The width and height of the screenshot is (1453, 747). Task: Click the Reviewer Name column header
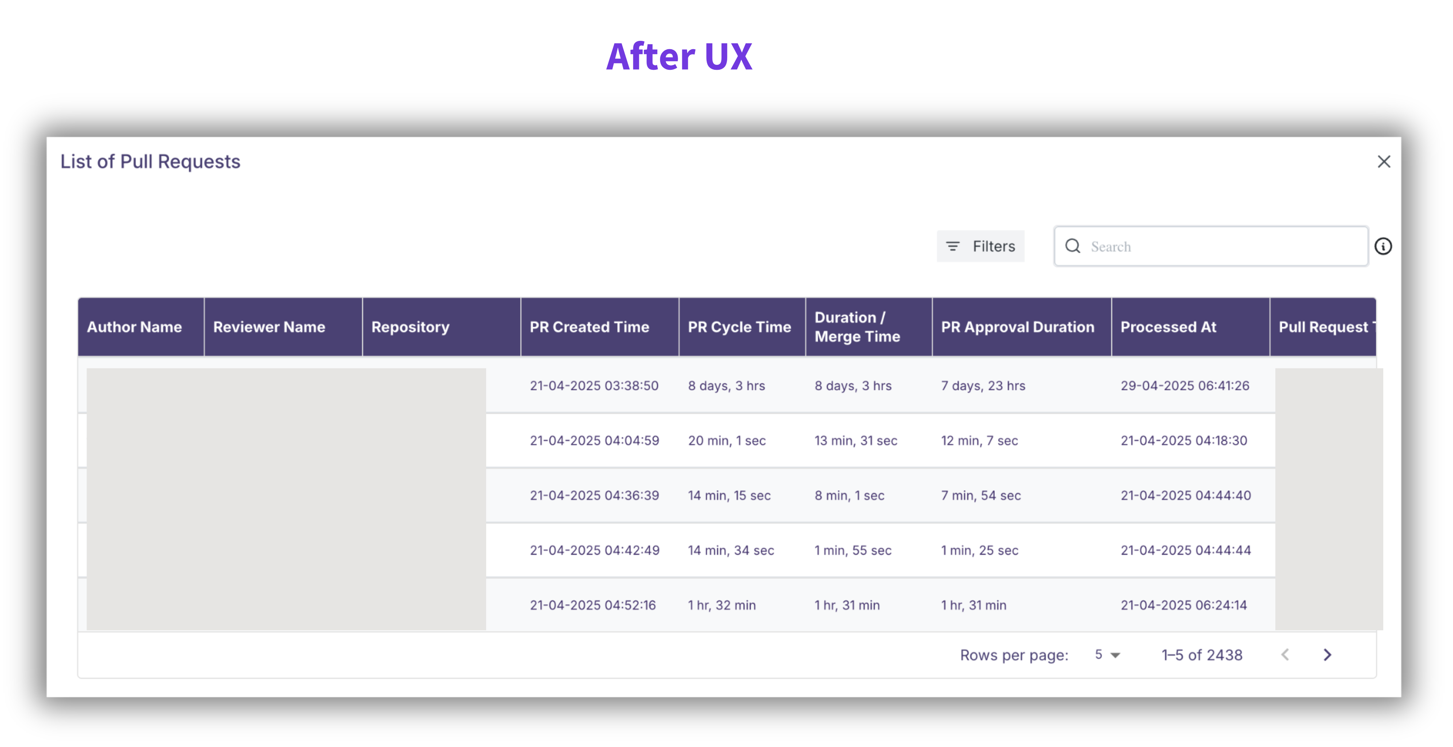point(269,327)
